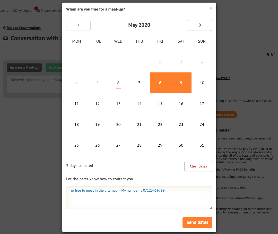278x234 pixels.
Task: Select Wednesday 6 in the calendar
Action: click(118, 83)
